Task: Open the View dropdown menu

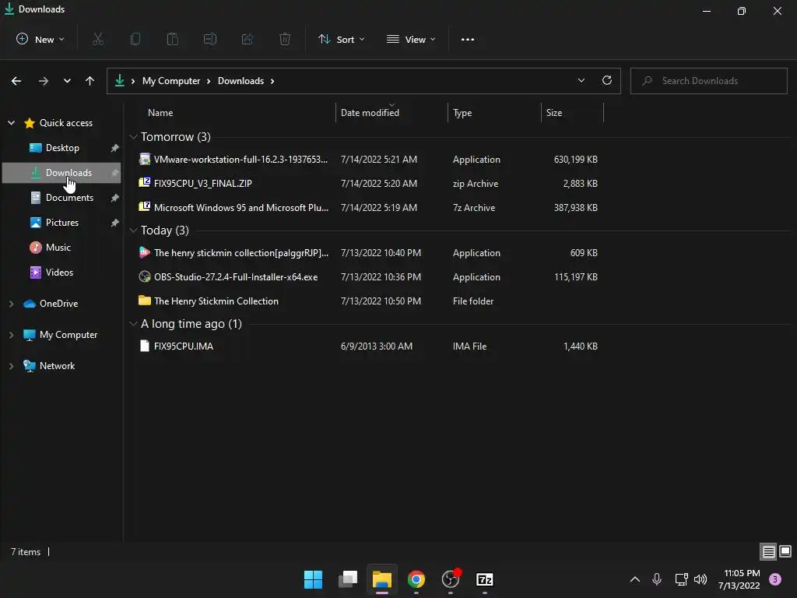Action: 411,39
